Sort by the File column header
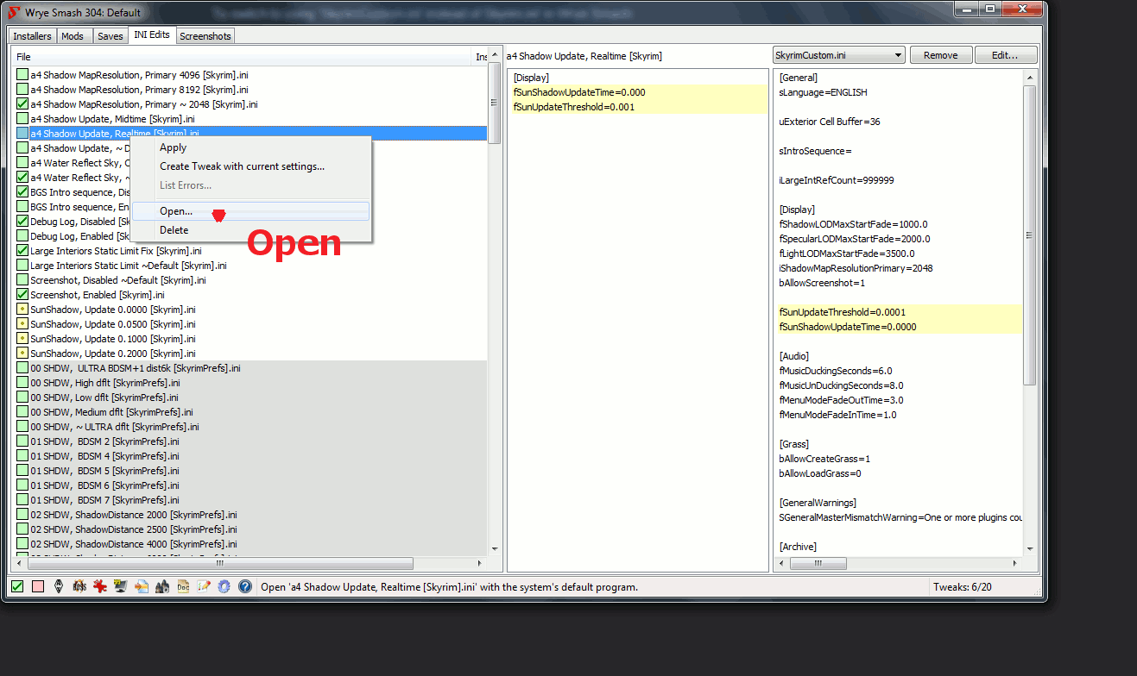The image size is (1137, 676). tap(242, 56)
